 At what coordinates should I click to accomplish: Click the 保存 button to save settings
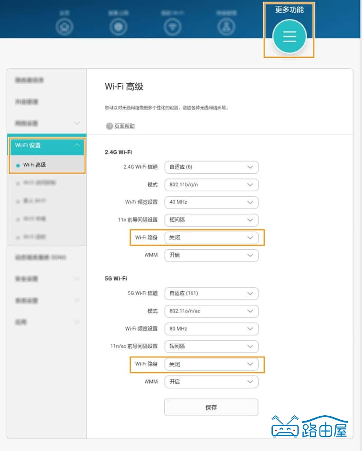[x=211, y=407]
